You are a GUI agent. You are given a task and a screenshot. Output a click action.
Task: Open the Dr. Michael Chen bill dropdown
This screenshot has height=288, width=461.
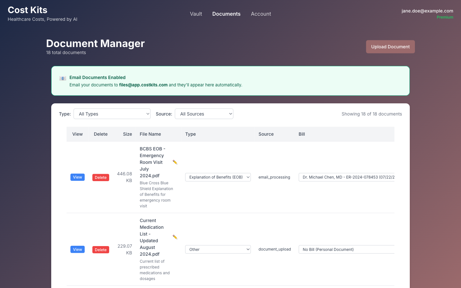tap(347, 177)
